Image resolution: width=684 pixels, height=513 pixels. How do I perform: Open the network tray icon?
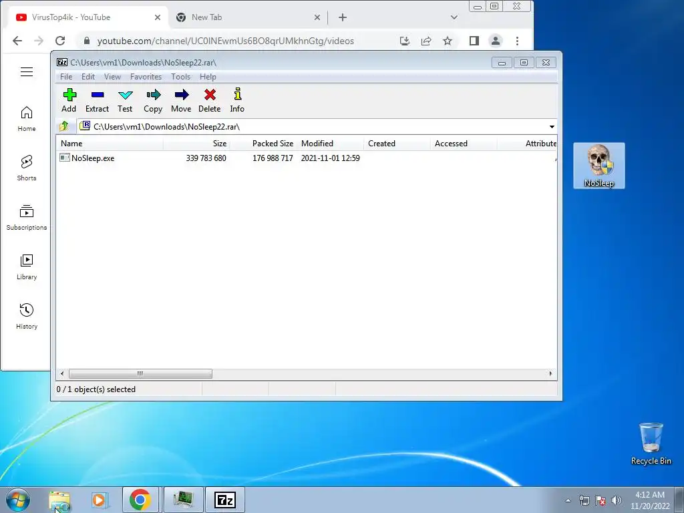click(584, 500)
